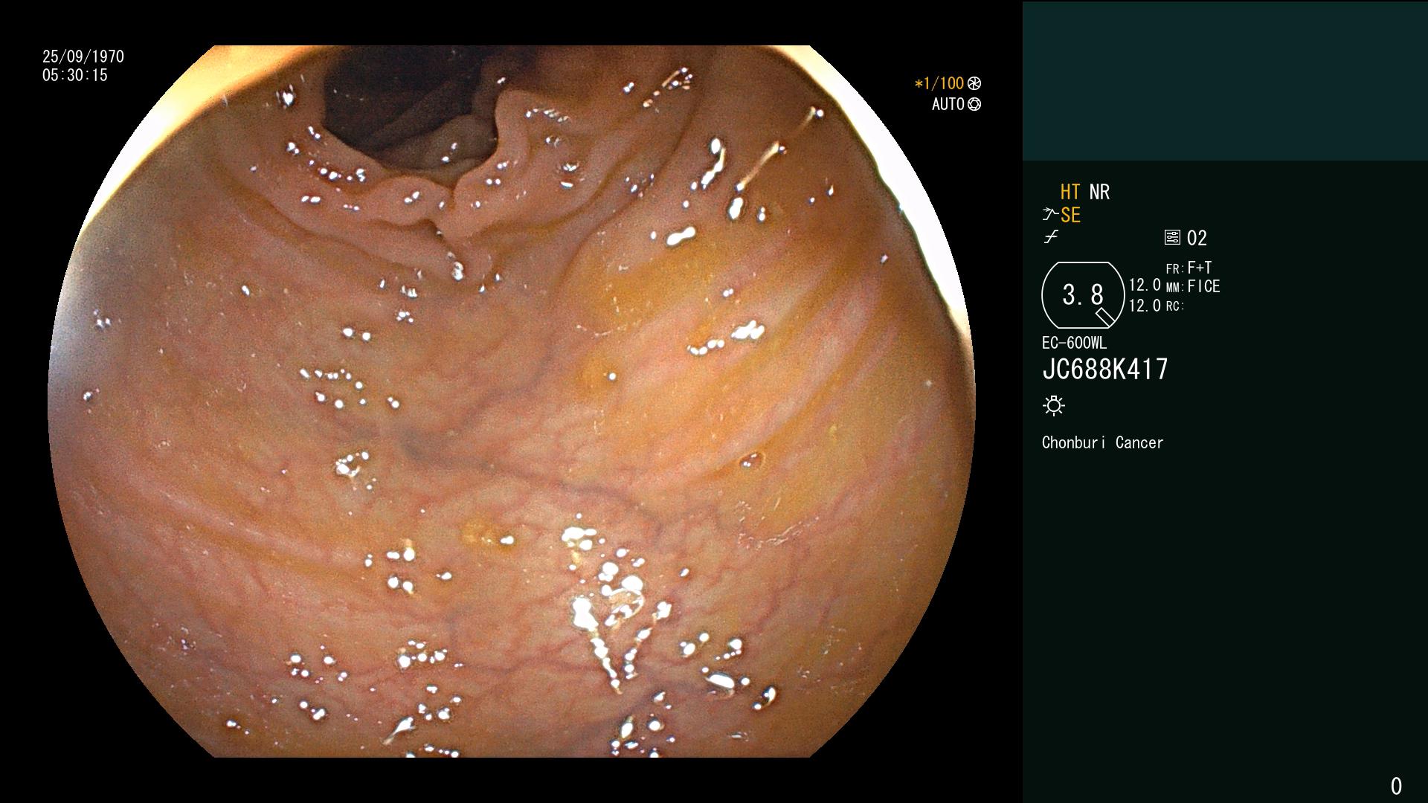Click the lower 12.0 value next to RC

[x=1145, y=306]
